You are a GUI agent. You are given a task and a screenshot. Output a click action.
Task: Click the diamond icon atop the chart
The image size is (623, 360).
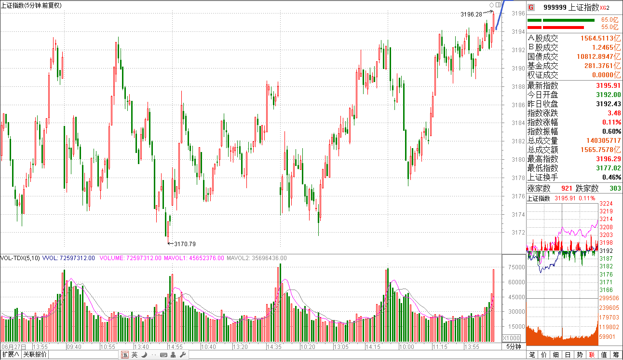(x=491, y=5)
